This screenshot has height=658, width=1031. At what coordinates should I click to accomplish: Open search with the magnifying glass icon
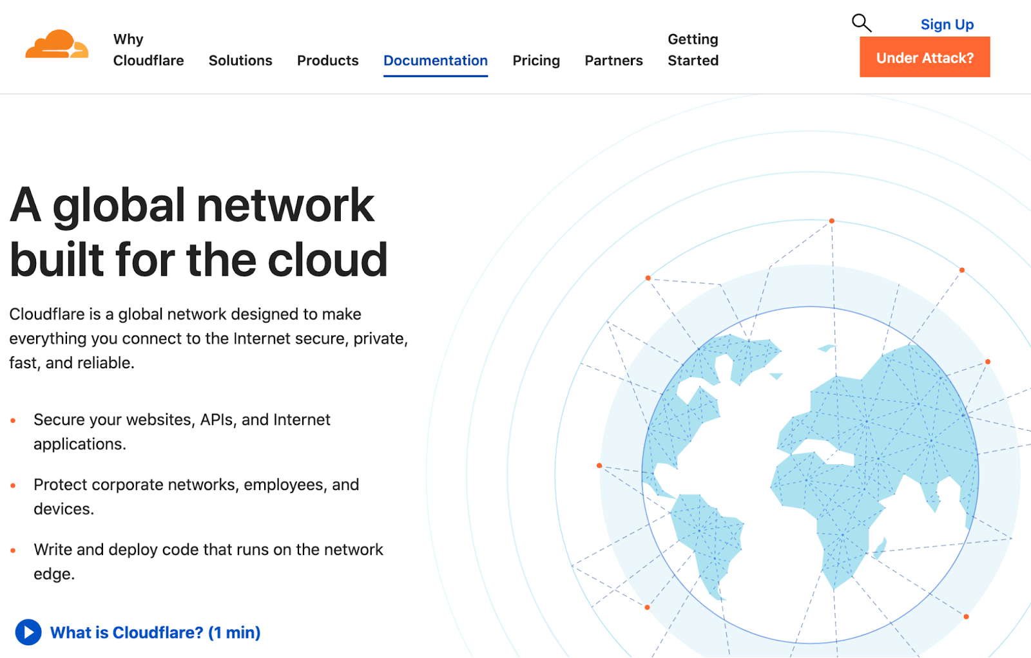(861, 23)
